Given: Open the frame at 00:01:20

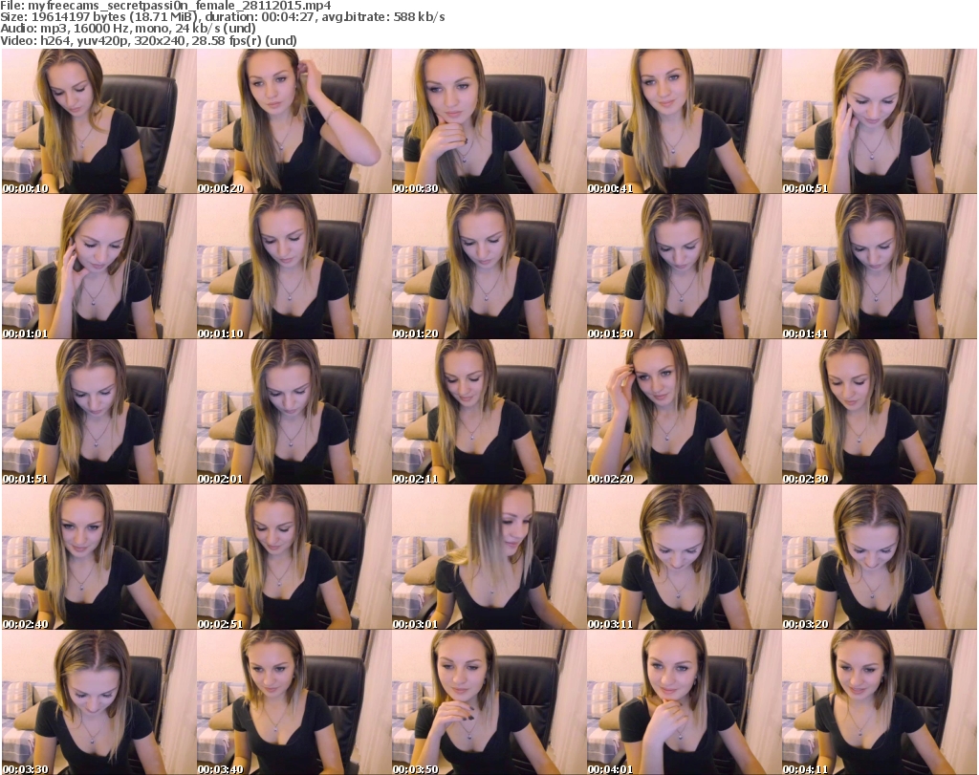Looking at the screenshot, I should [489, 267].
